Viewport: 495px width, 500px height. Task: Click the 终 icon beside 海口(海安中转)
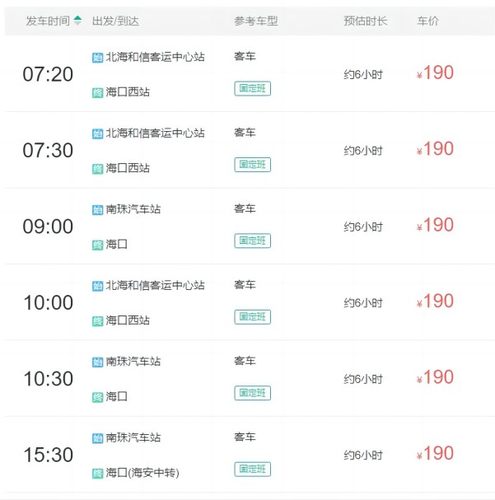[x=97, y=473]
